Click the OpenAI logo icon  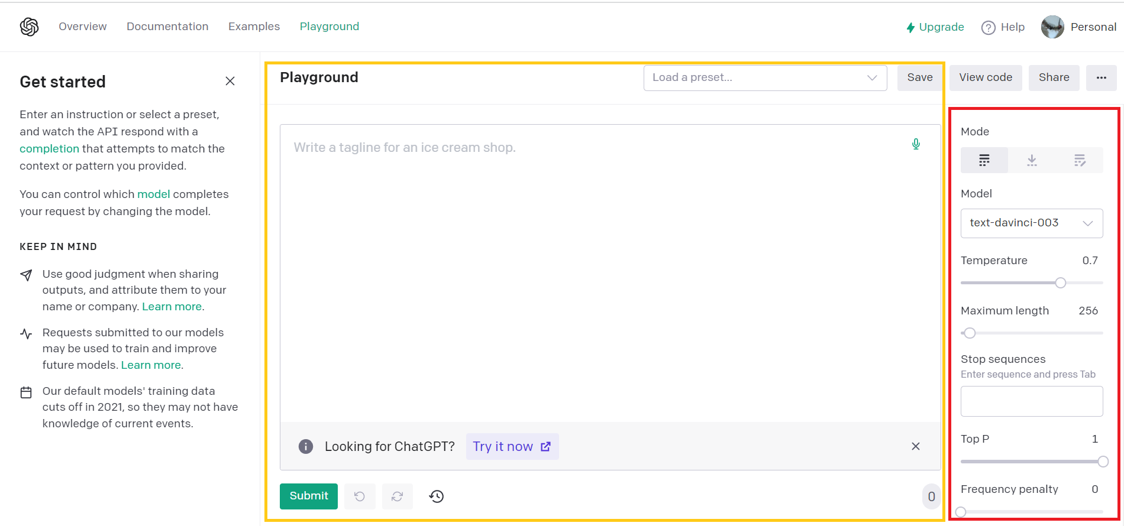[29, 27]
